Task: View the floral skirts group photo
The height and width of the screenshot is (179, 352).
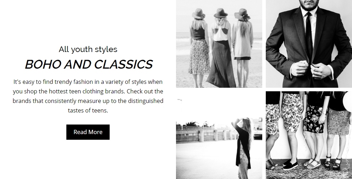Action: tap(309, 135)
